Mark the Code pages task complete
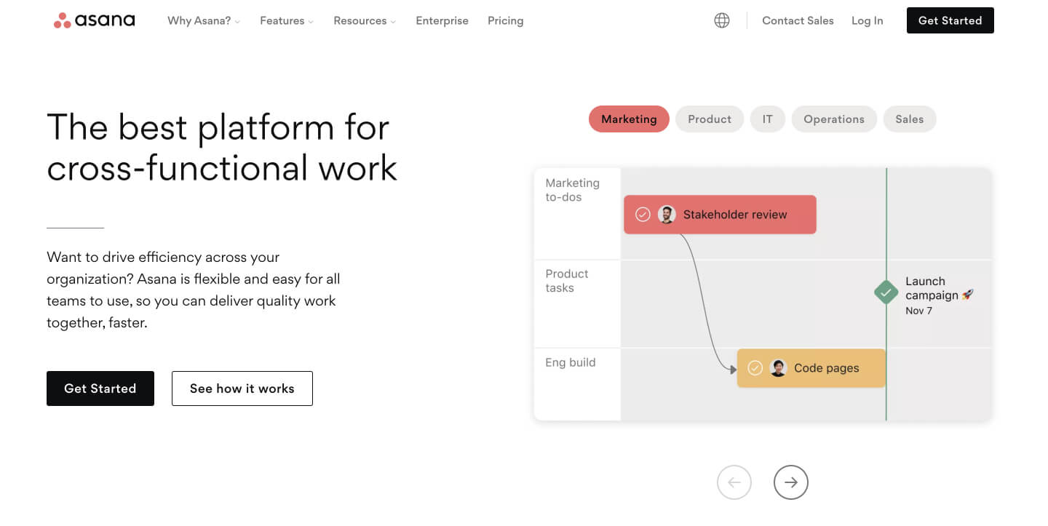The height and width of the screenshot is (526, 1048). click(x=755, y=368)
